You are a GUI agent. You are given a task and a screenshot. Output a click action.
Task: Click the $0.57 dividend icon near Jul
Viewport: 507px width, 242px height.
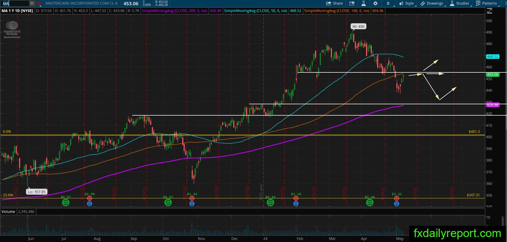[x=66, y=202]
